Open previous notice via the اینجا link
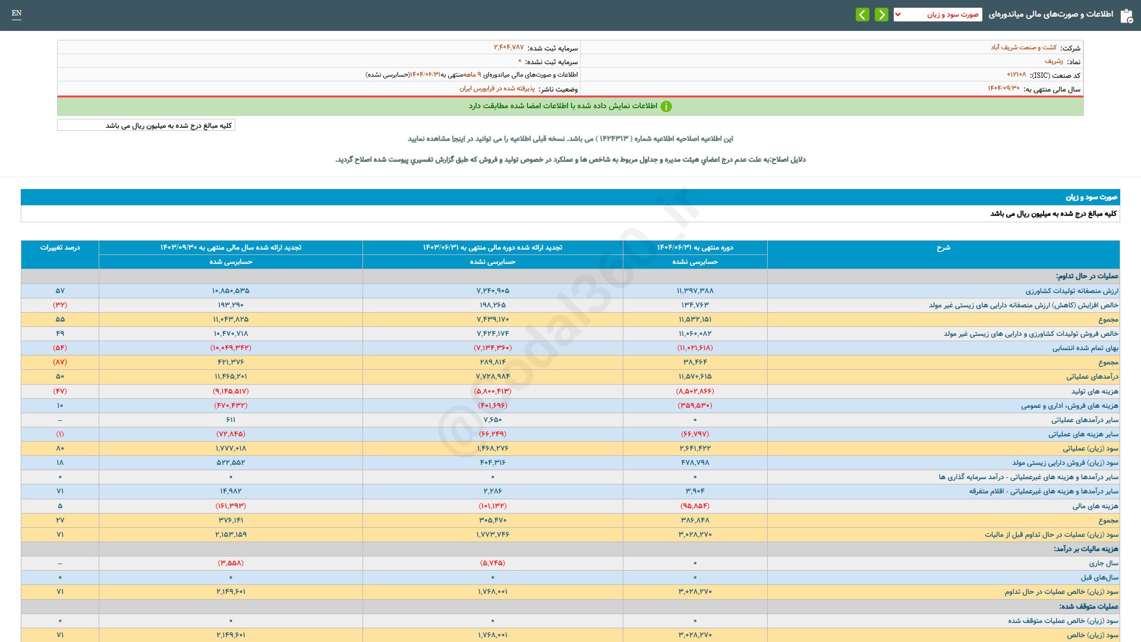This screenshot has height=642, width=1141. [459, 139]
